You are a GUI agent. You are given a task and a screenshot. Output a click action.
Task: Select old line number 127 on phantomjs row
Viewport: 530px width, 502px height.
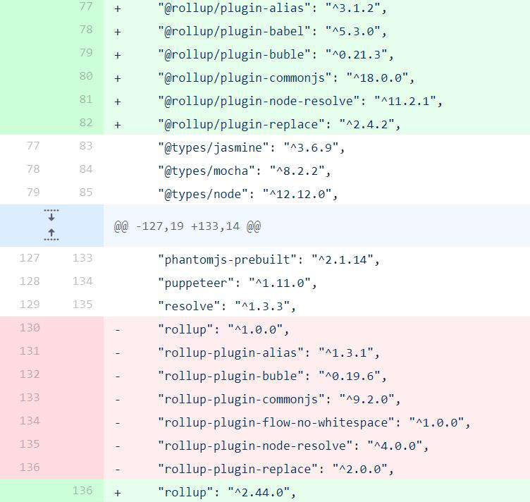(x=30, y=258)
